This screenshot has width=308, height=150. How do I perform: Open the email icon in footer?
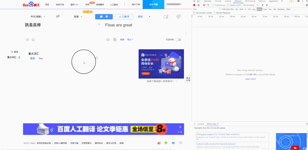click(181, 143)
